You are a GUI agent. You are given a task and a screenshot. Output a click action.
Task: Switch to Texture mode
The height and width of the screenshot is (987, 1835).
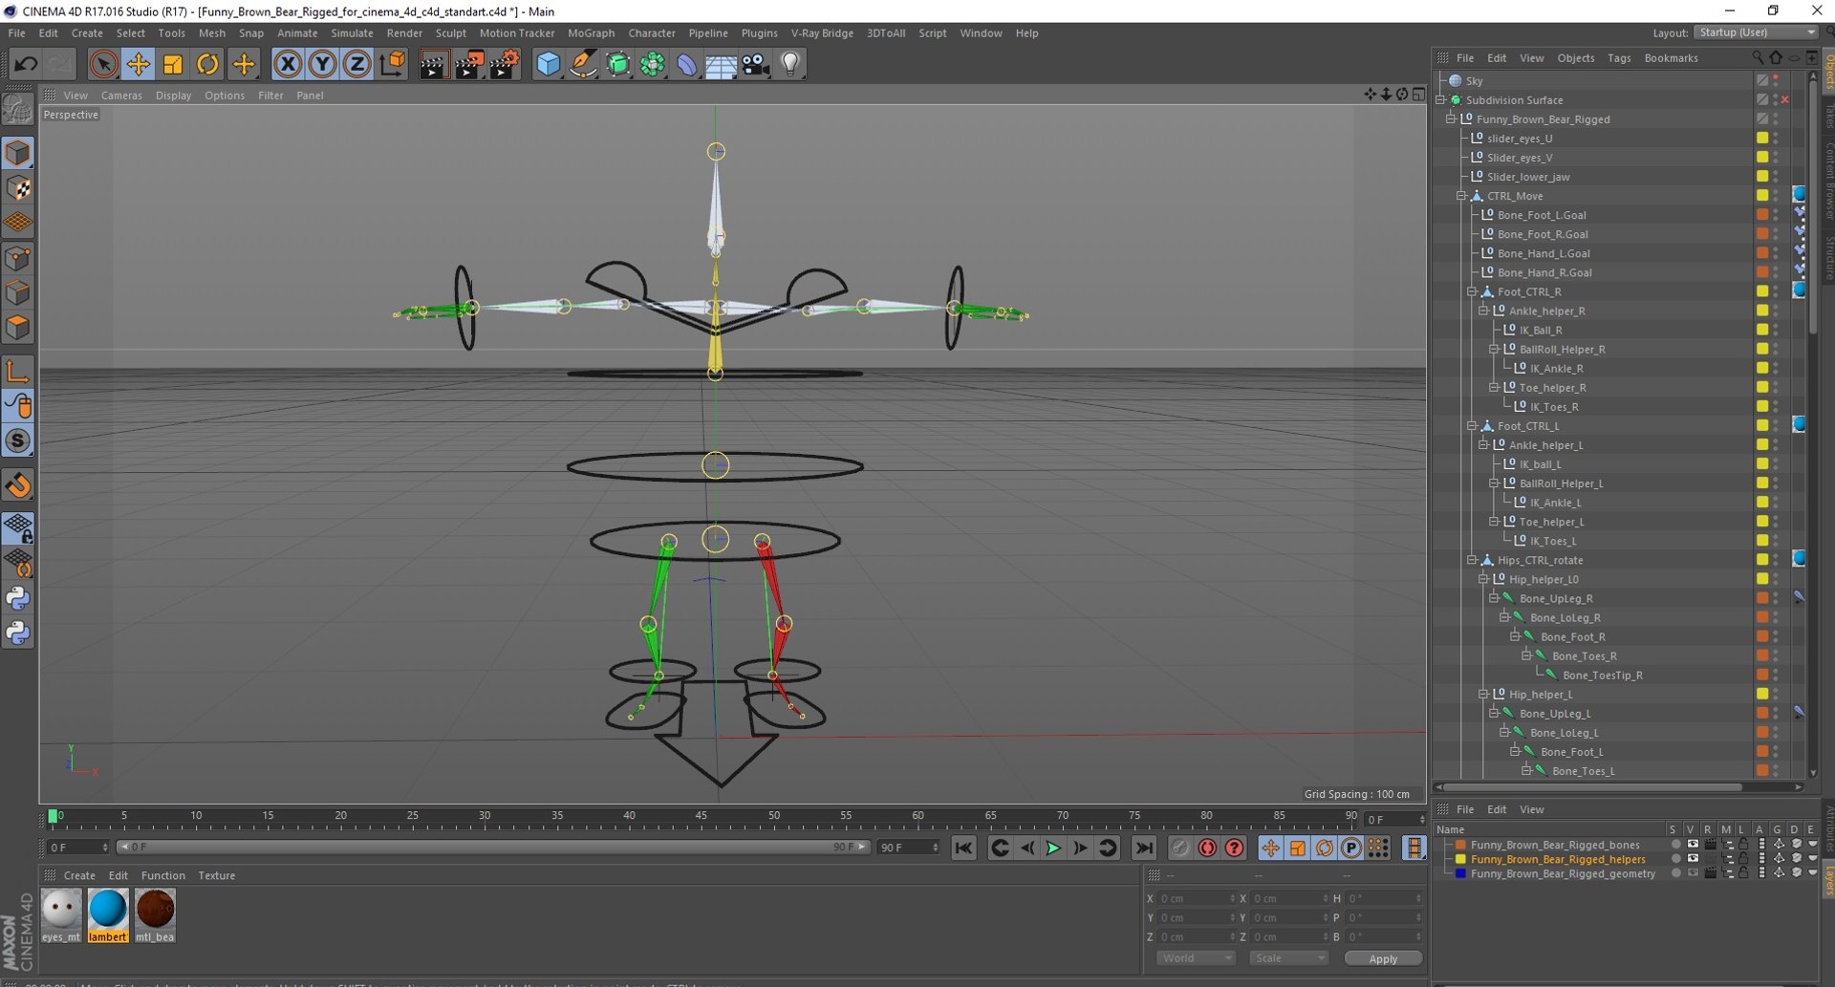coord(18,188)
